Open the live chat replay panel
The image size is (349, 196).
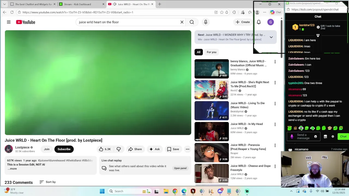pos(180,168)
